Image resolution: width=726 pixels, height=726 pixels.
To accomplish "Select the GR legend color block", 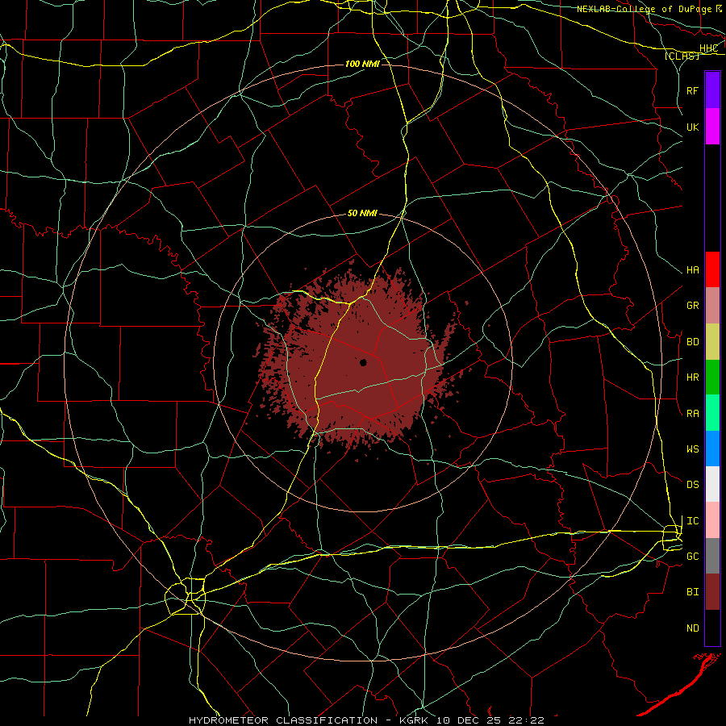I will tap(712, 305).
